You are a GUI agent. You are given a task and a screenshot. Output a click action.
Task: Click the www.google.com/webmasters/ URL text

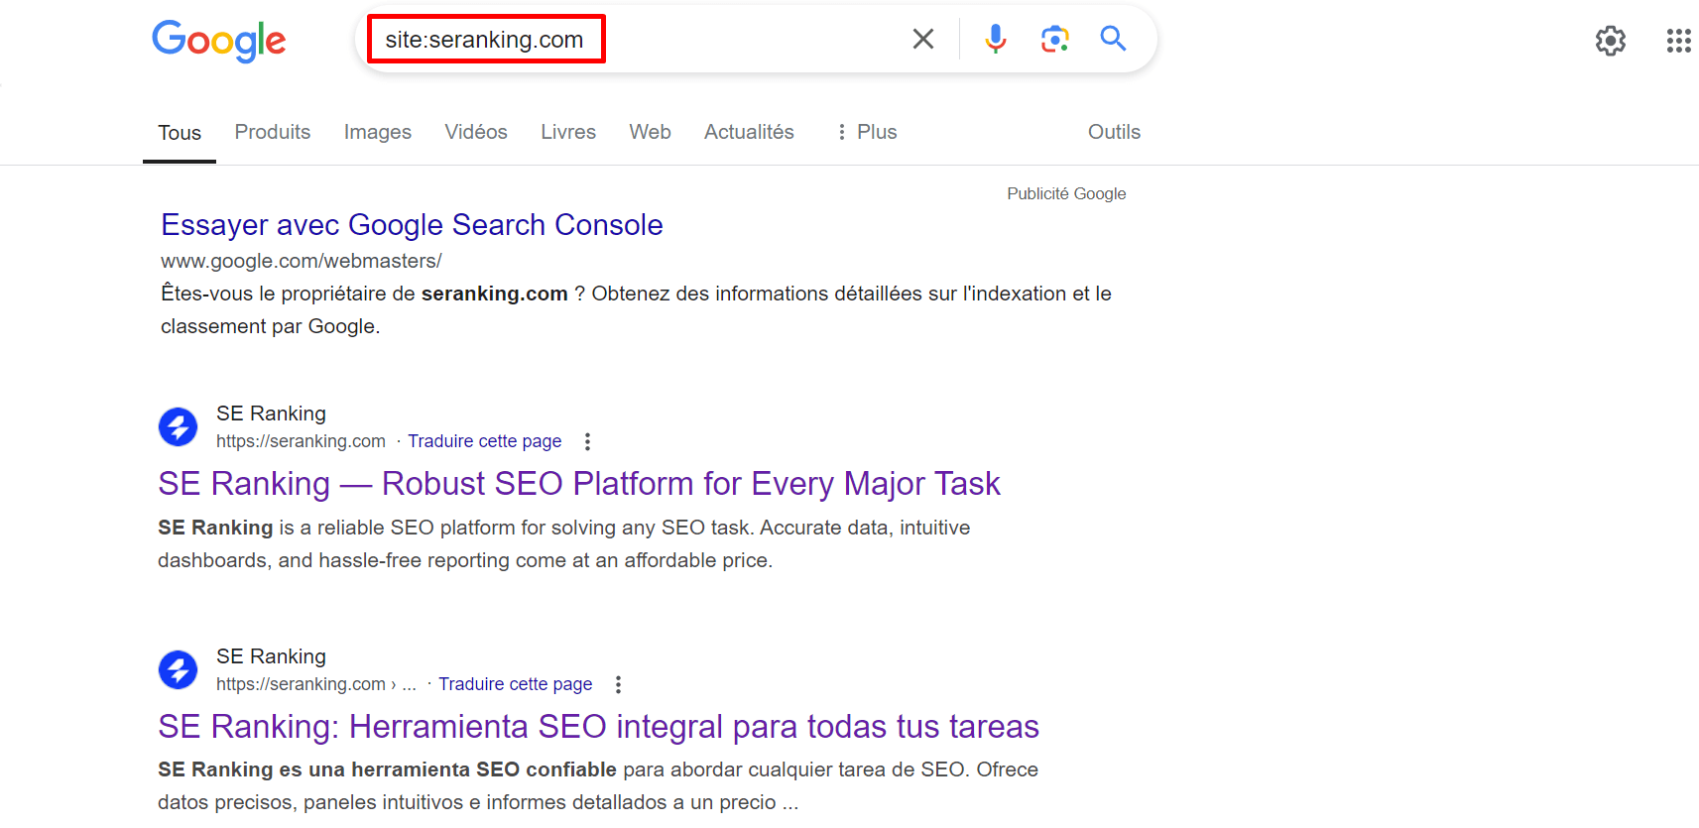302,261
